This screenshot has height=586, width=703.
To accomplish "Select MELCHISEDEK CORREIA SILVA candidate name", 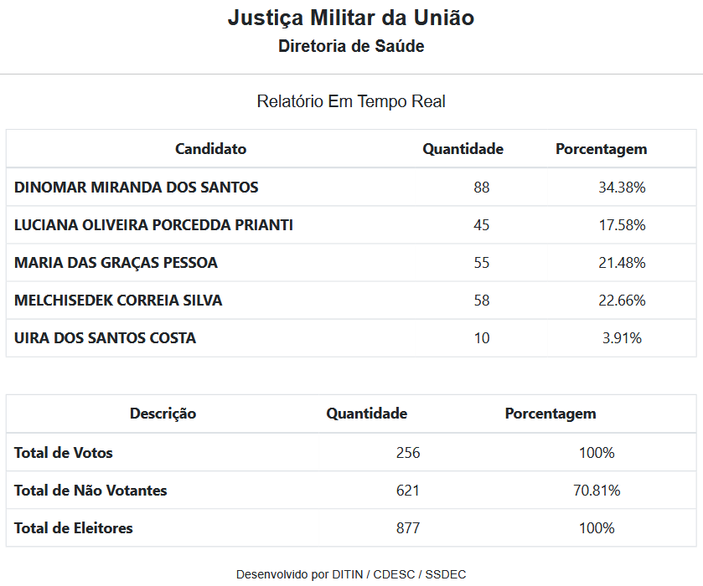I will click(x=118, y=301).
